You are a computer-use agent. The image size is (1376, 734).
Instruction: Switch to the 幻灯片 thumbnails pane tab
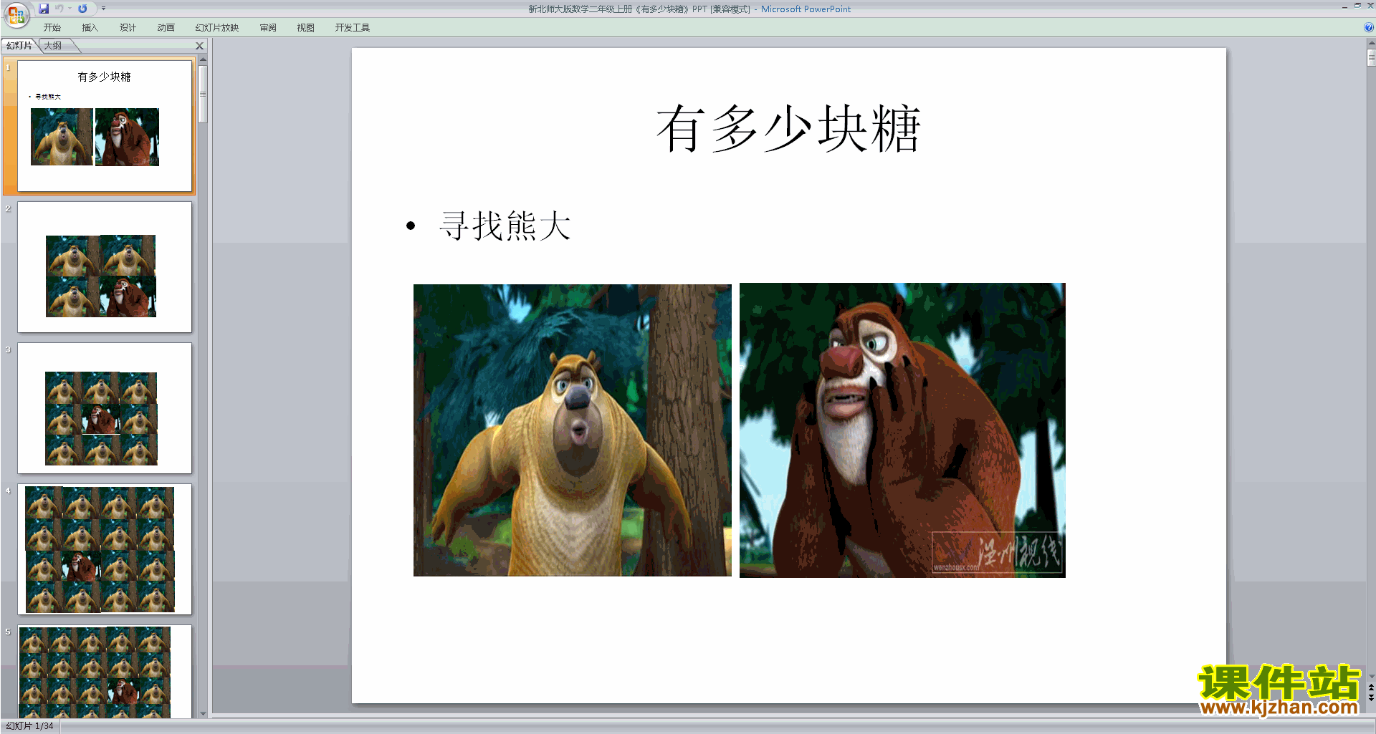pos(19,45)
